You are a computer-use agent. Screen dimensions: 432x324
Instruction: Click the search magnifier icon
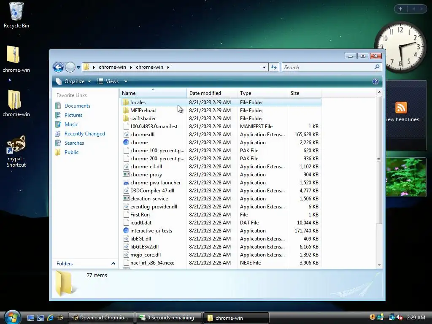[377, 67]
